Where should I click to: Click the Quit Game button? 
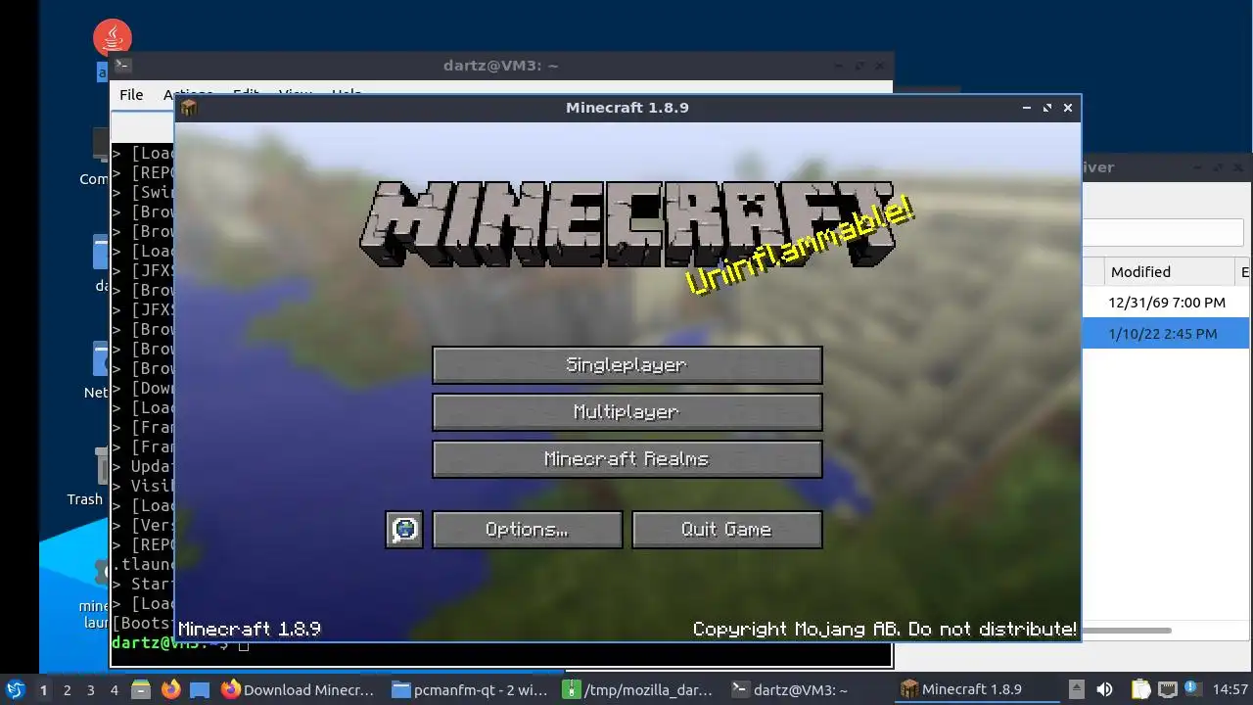[726, 530]
